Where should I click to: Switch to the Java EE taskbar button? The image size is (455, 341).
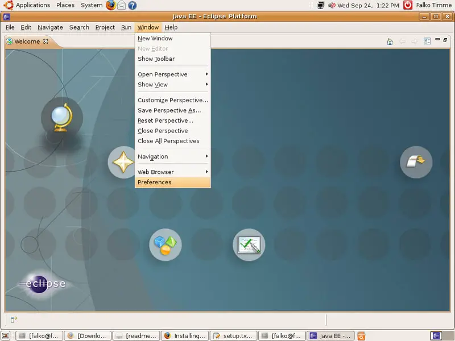330,336
